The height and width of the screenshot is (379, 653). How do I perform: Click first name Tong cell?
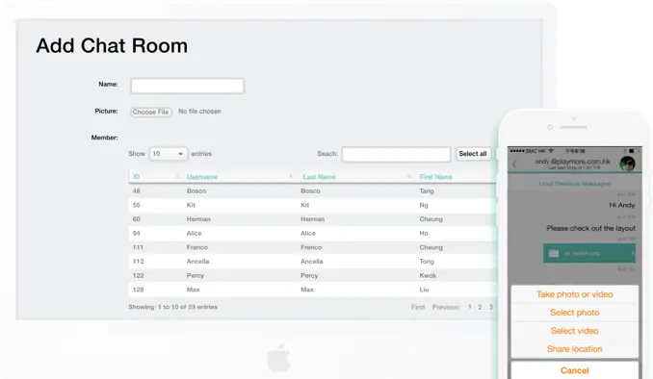pyautogui.click(x=427, y=262)
